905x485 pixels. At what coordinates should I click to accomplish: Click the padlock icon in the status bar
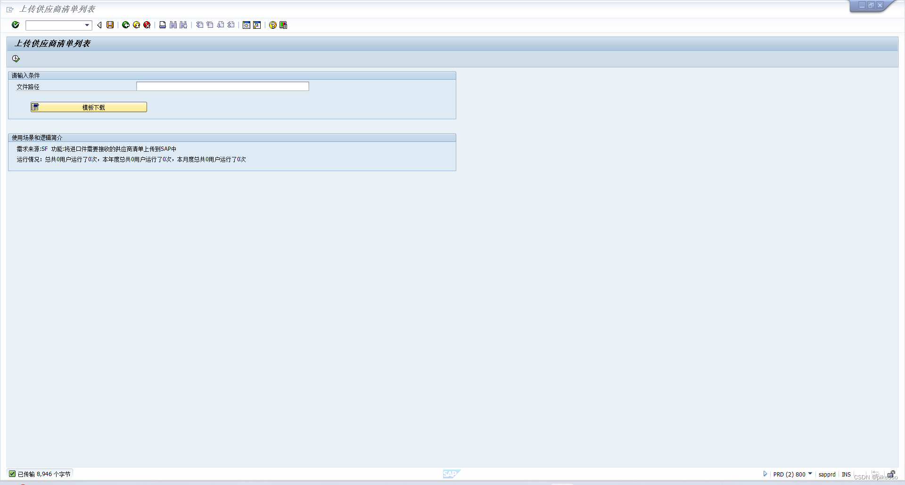coord(891,474)
